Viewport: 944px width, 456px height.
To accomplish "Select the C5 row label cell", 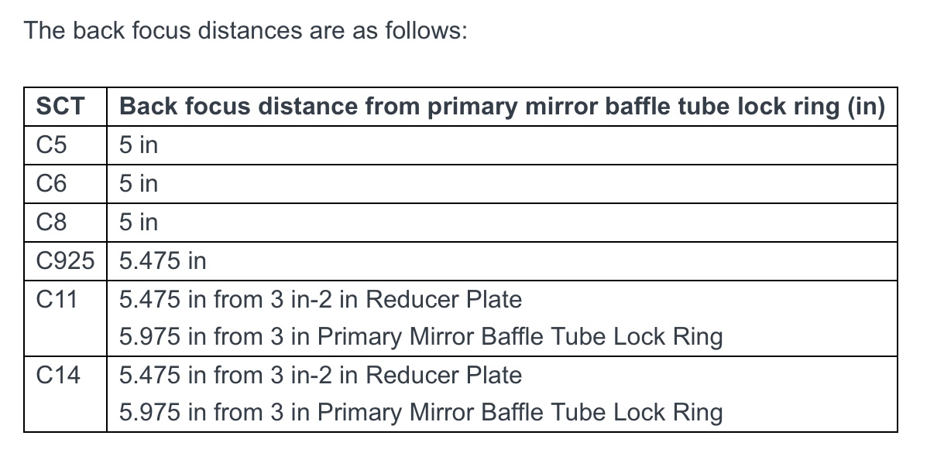I will [51, 145].
